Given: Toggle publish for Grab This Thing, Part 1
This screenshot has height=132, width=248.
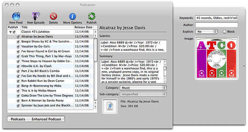Looking at the screenshot, I should click(x=18, y=56).
